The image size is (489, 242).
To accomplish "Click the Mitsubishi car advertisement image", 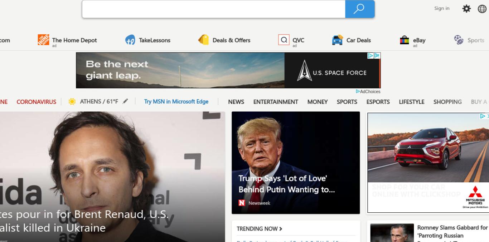I will [x=428, y=148].
